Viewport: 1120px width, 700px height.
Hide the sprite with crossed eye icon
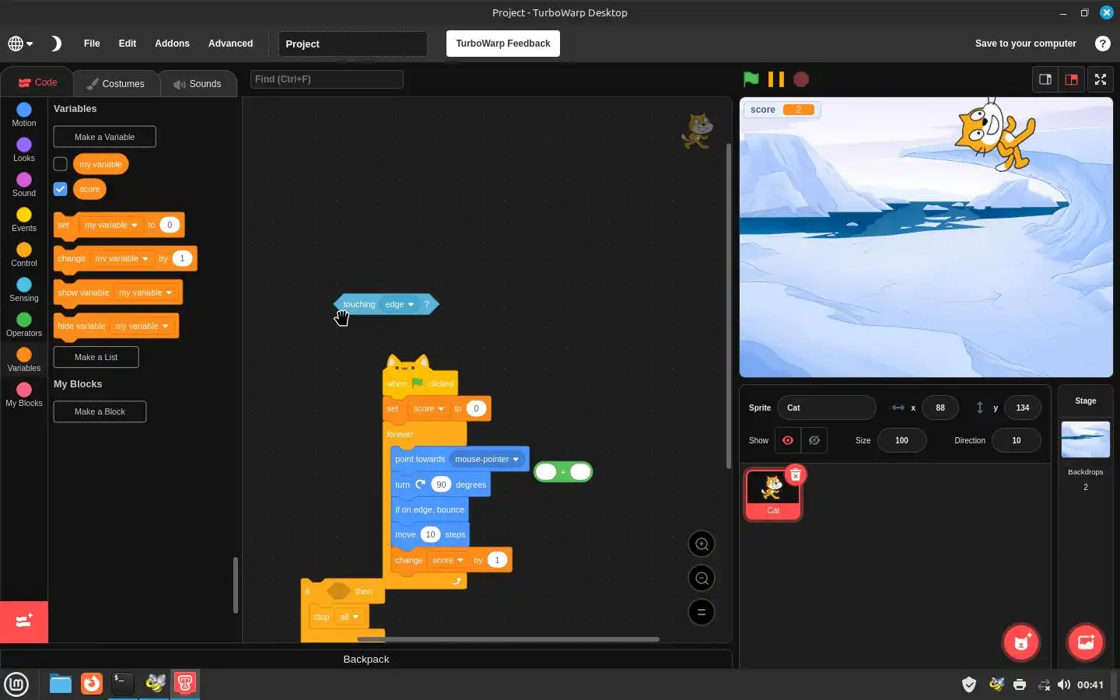click(814, 440)
